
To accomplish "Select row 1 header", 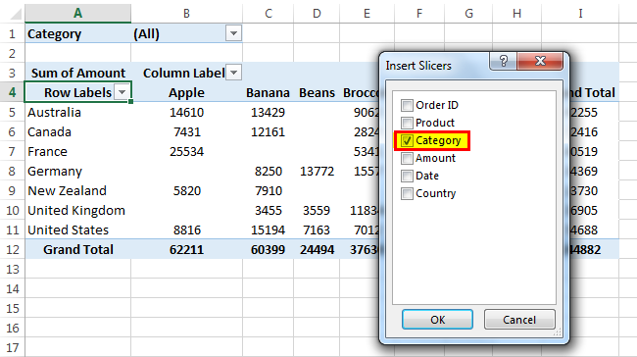I will click(12, 33).
